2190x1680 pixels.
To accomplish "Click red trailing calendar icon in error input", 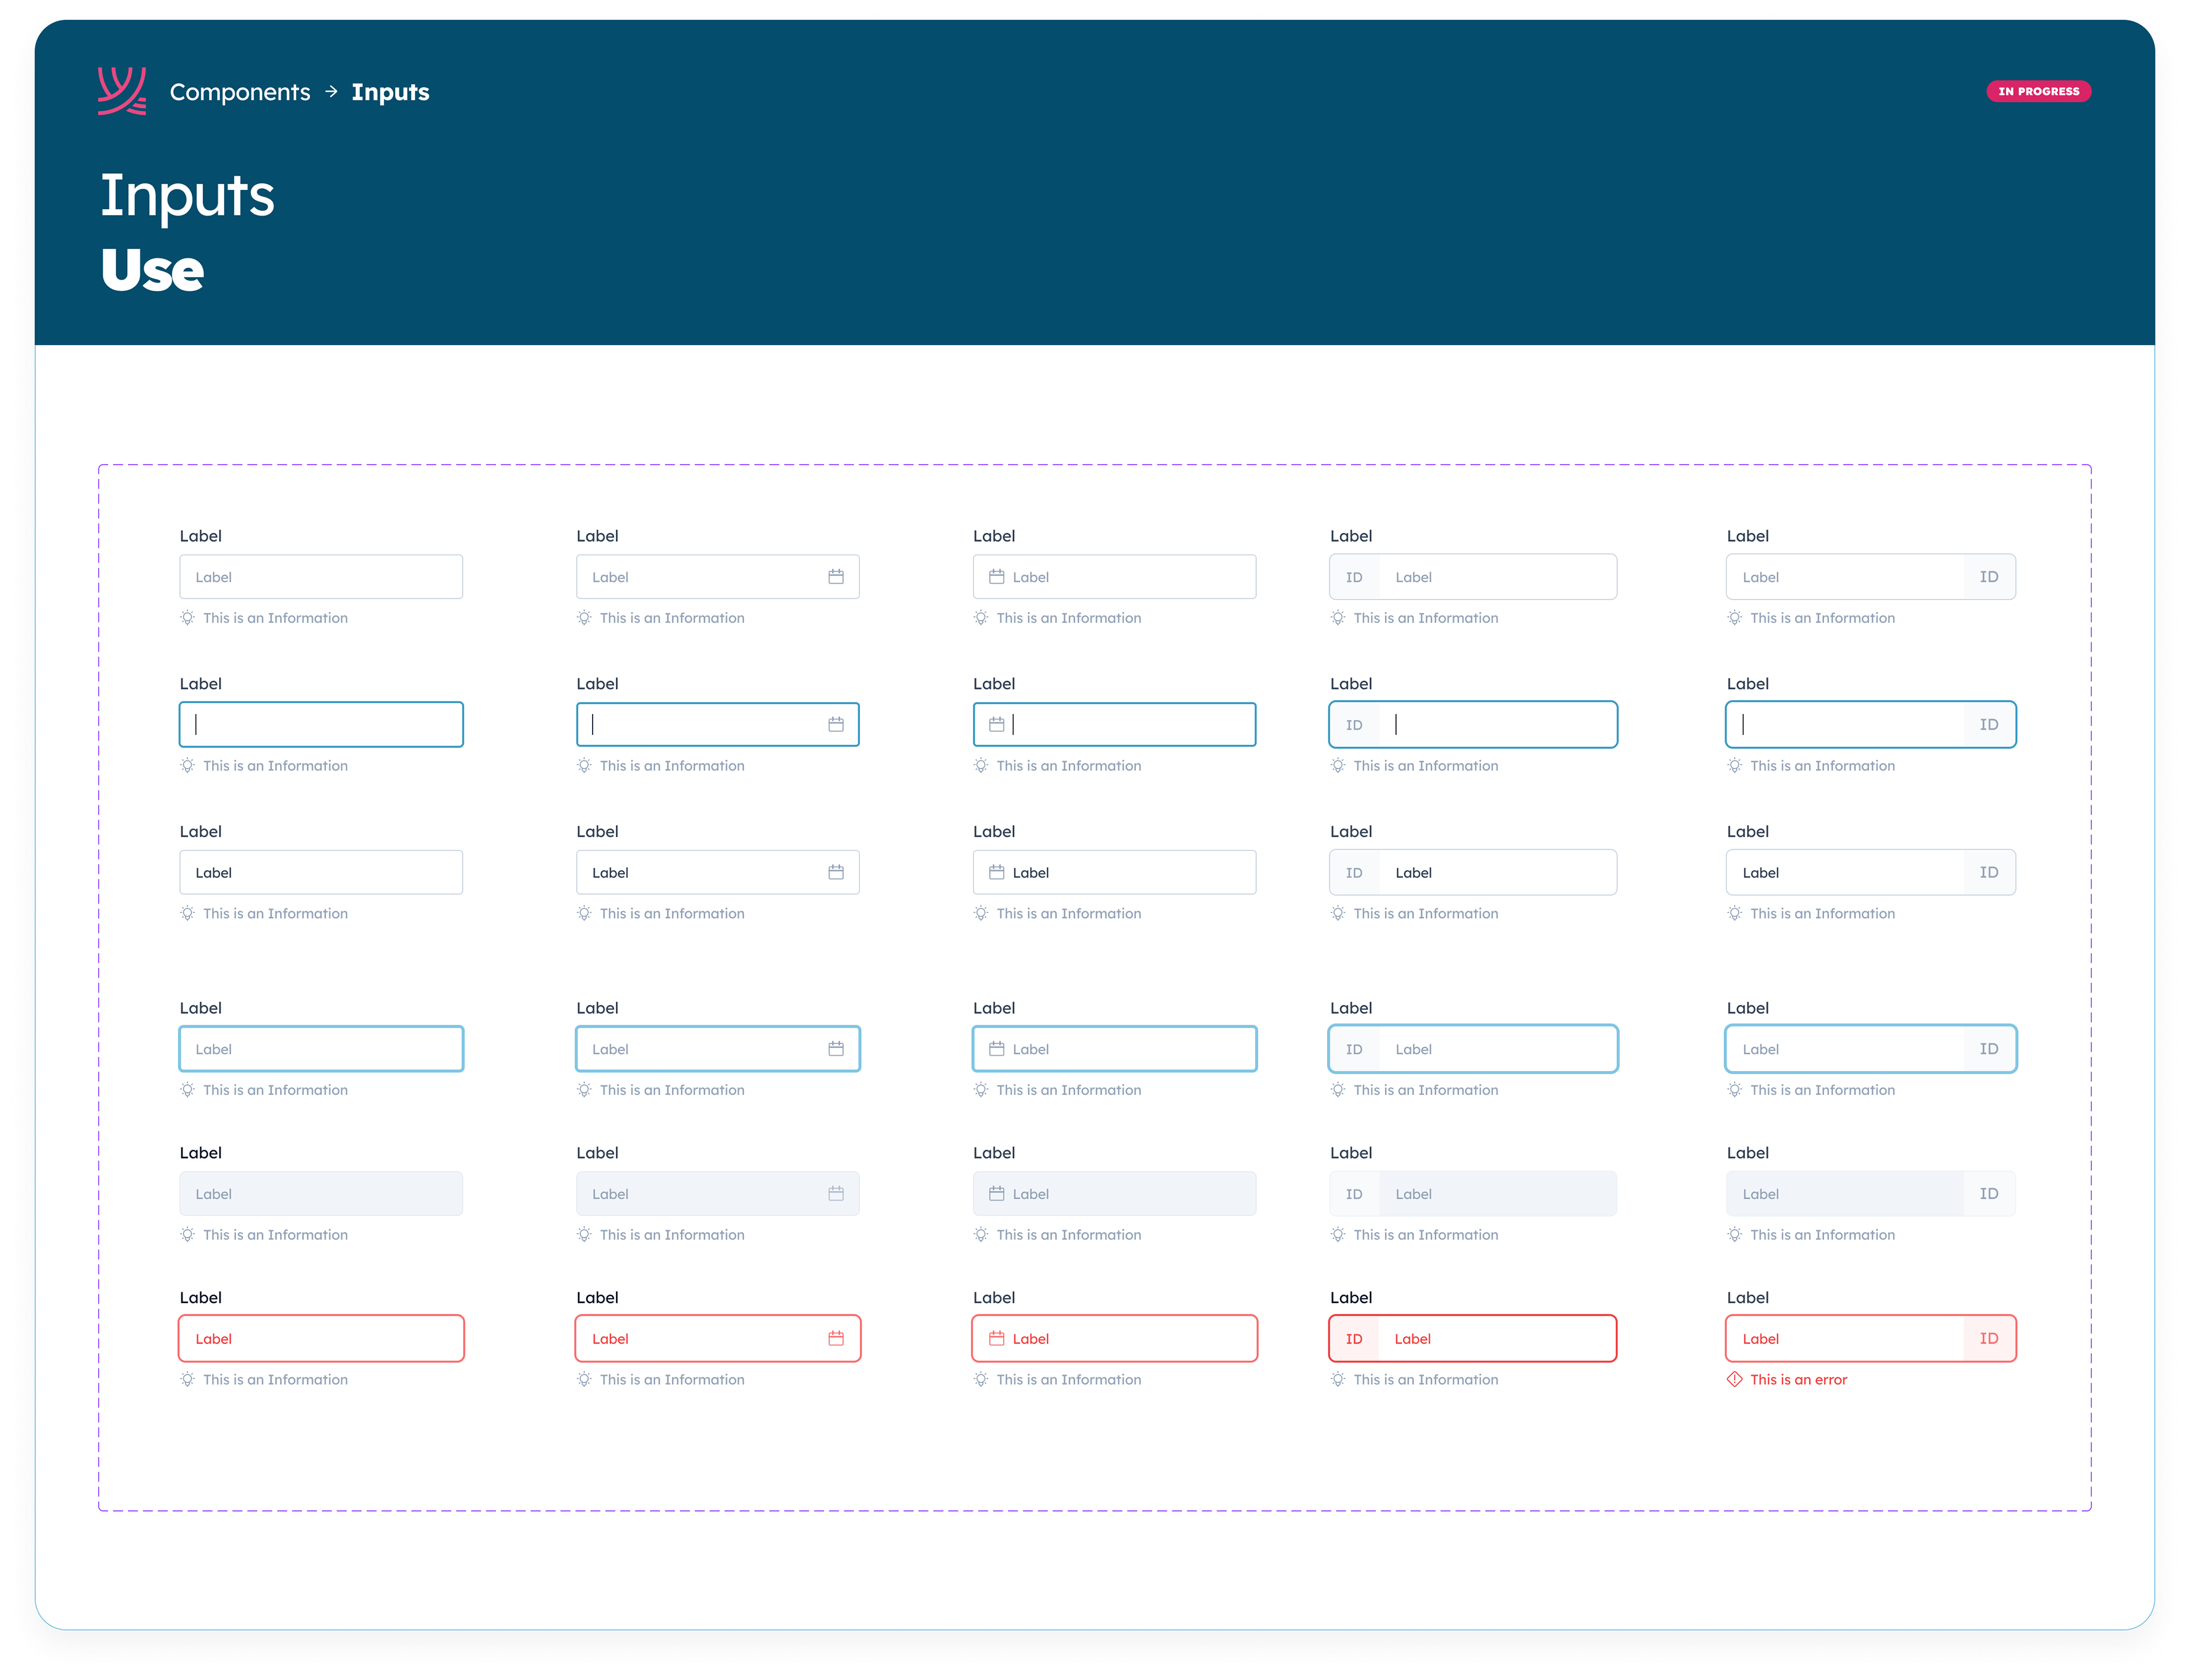I will 836,1339.
